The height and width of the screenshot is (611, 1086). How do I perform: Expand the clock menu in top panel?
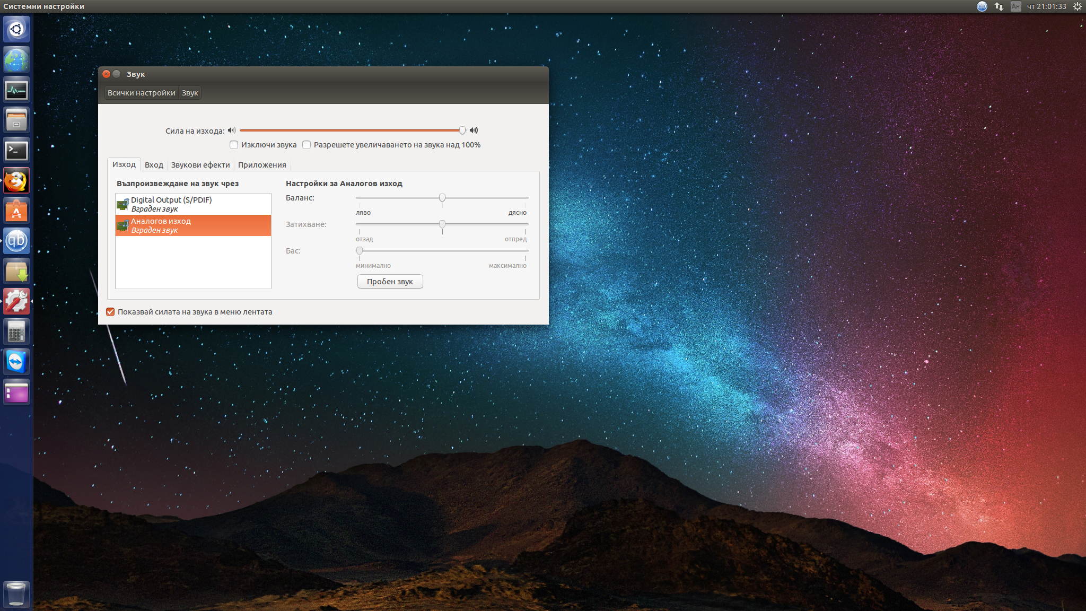tap(1046, 6)
